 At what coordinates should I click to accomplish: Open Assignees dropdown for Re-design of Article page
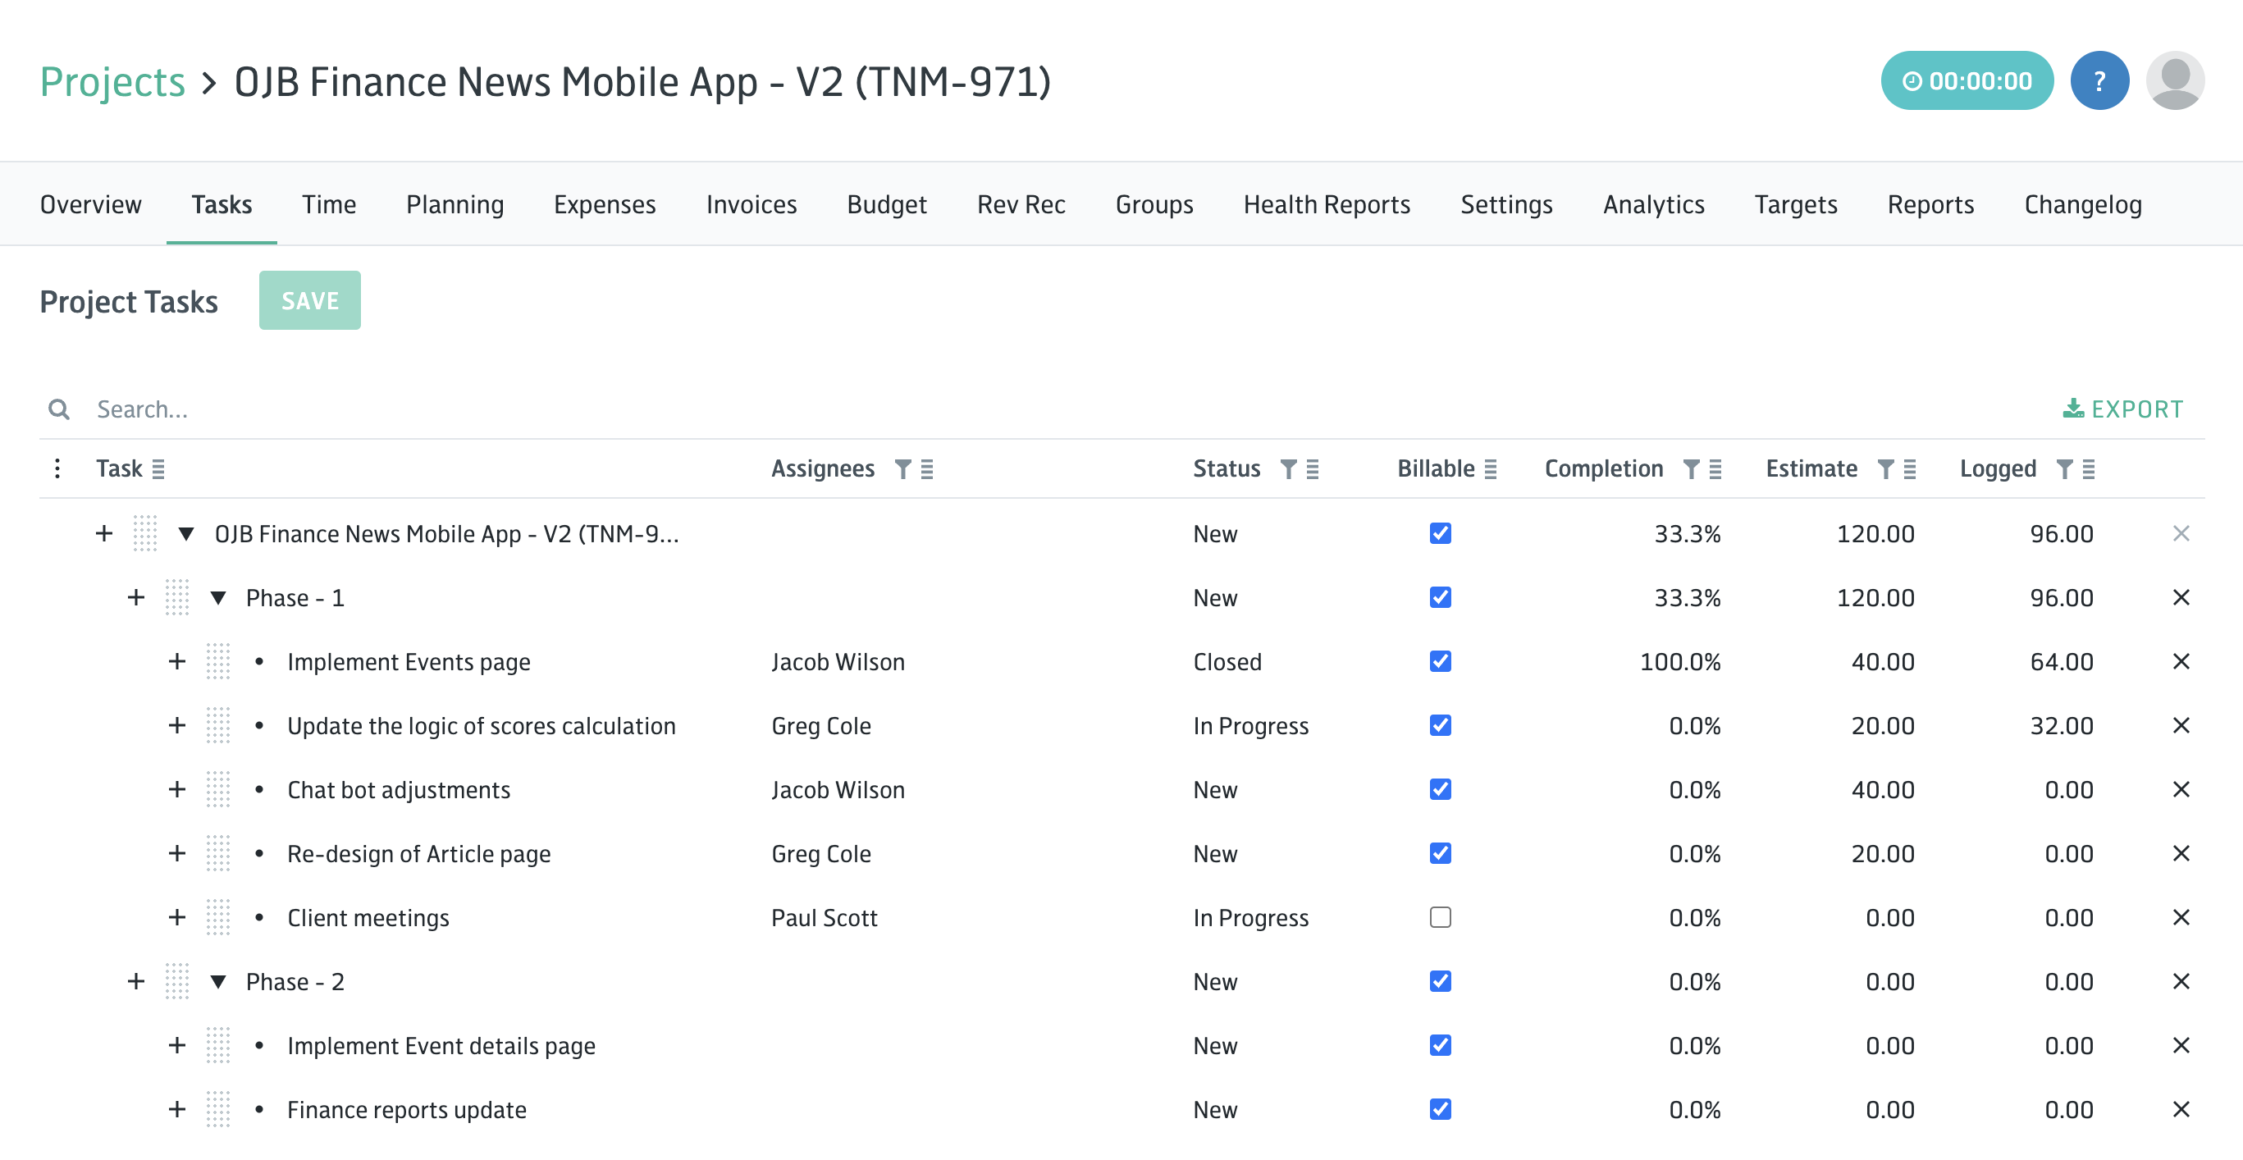pyautogui.click(x=821, y=853)
